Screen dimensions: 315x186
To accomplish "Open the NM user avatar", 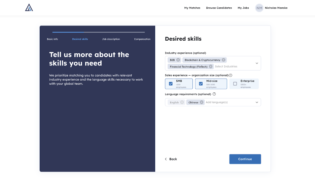I will [259, 8].
